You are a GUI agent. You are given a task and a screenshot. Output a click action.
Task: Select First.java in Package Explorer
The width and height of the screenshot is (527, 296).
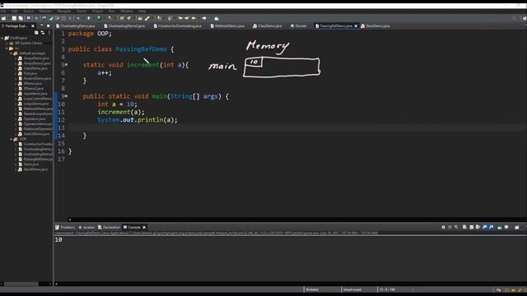pyautogui.click(x=30, y=73)
